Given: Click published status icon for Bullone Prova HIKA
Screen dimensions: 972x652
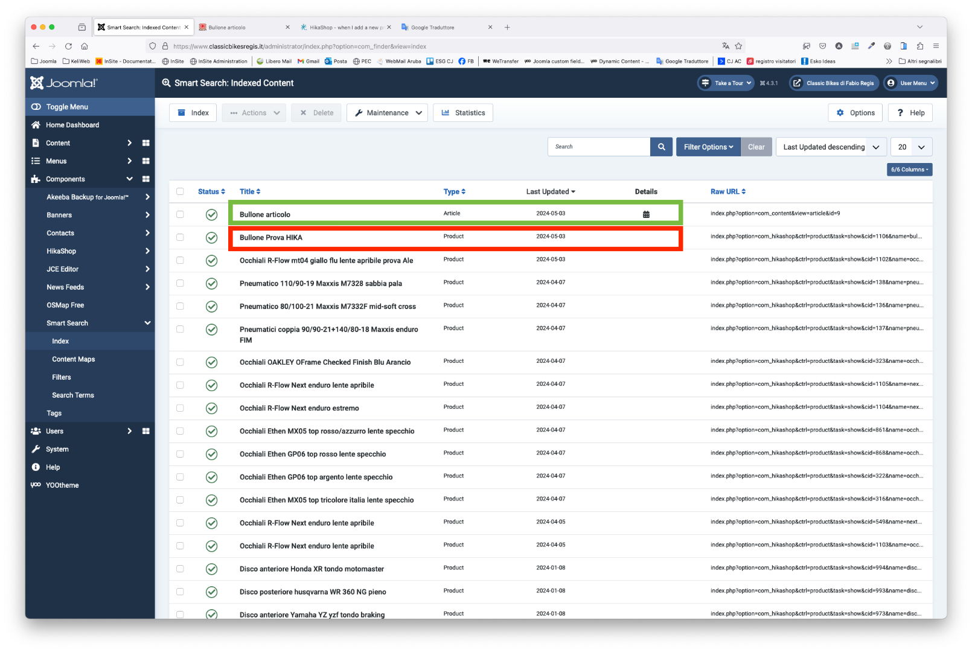Looking at the screenshot, I should [x=211, y=237].
